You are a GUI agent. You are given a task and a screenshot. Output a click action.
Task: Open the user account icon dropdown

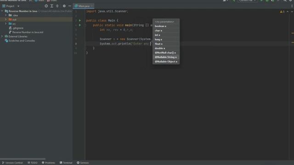tap(225, 1)
